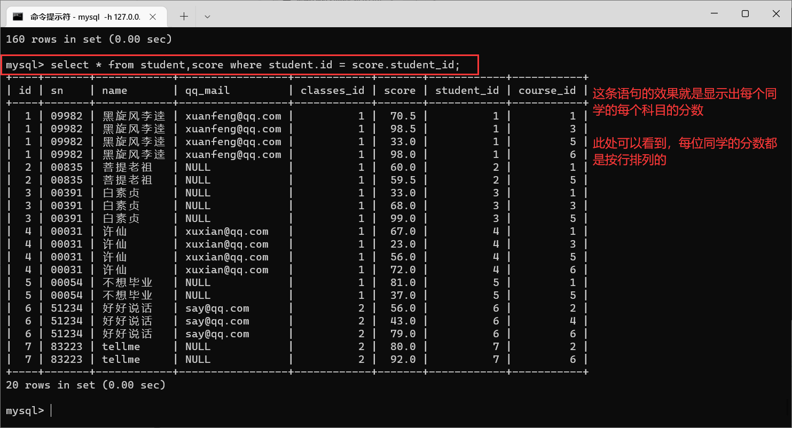Viewport: 792px width, 428px height.
Task: Click score value 37.0
Action: pyautogui.click(x=403, y=296)
